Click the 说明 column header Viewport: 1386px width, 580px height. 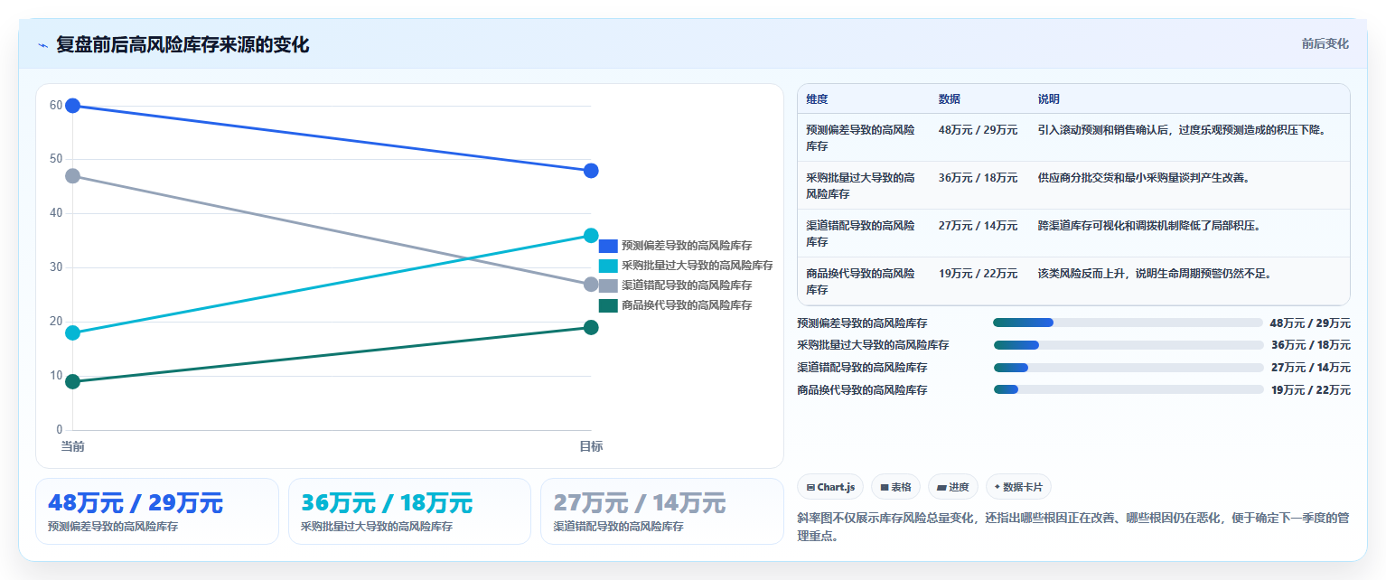pos(1049,99)
